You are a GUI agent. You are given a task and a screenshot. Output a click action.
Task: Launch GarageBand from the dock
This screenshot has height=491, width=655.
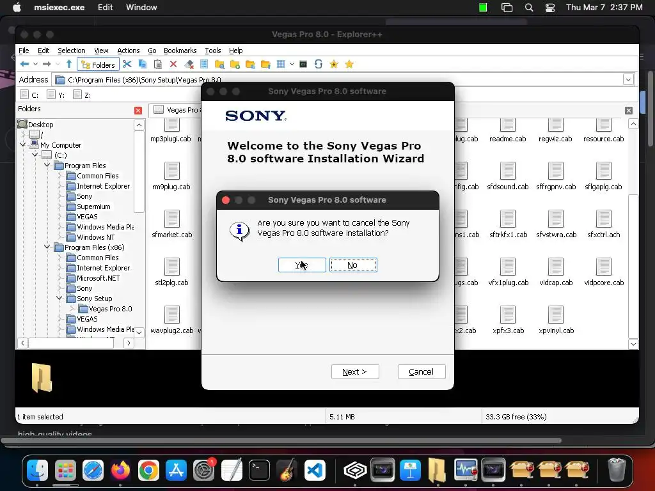(287, 471)
